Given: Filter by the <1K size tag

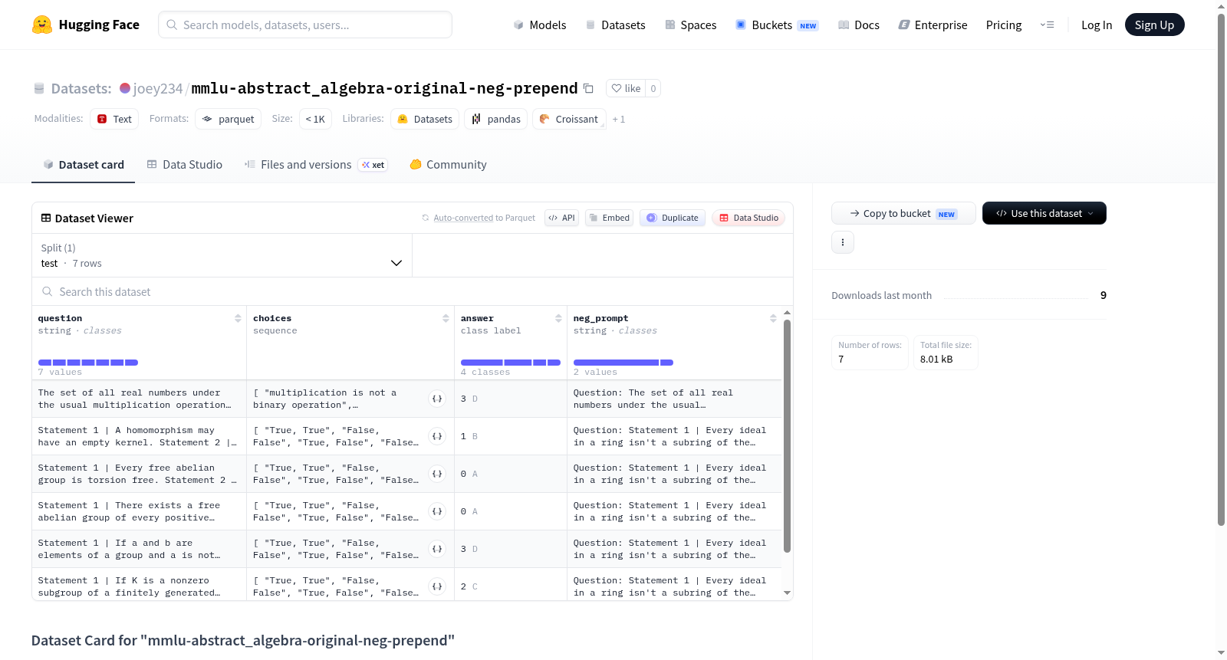Looking at the screenshot, I should pos(315,119).
